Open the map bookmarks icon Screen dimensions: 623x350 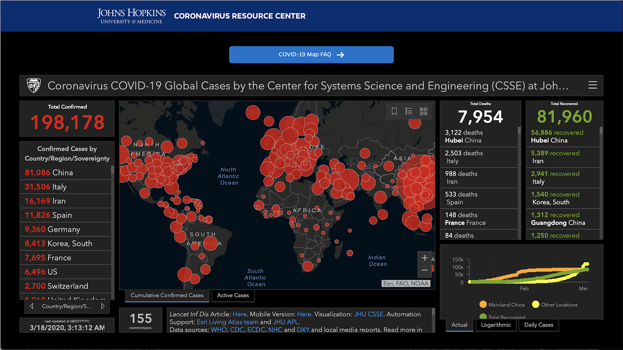[394, 111]
